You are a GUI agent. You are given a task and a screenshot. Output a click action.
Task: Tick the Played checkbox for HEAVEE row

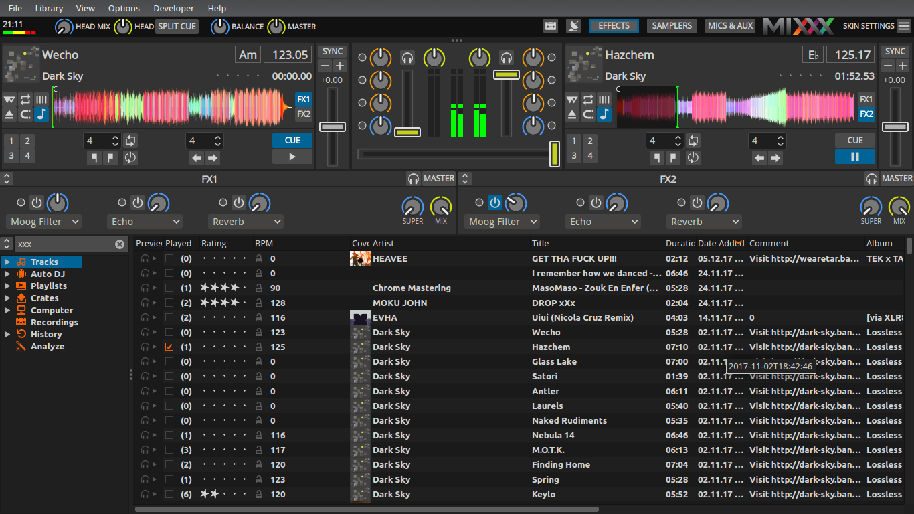pos(169,258)
